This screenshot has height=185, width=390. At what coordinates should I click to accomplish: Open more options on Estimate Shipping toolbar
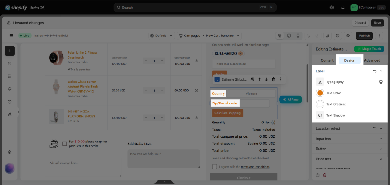[281, 80]
